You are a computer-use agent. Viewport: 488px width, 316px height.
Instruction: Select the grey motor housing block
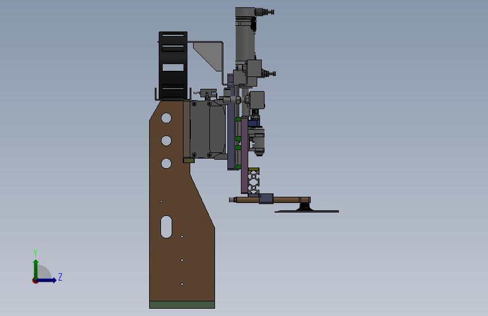click(x=208, y=129)
